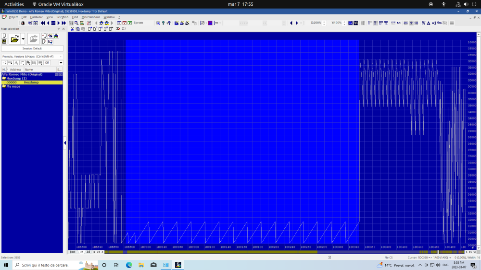Image resolution: width=481 pixels, height=270 pixels.
Task: Switch to the 3d view tab
Action: [88, 252]
